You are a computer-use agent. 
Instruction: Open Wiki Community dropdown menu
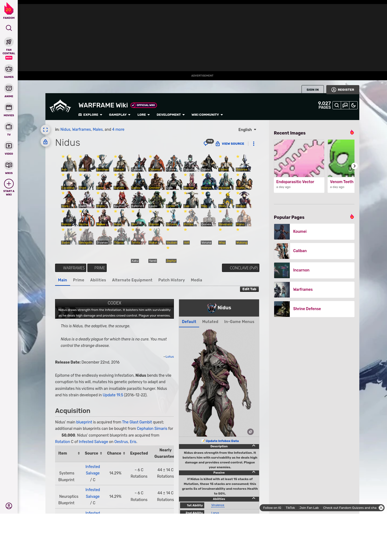tap(207, 115)
